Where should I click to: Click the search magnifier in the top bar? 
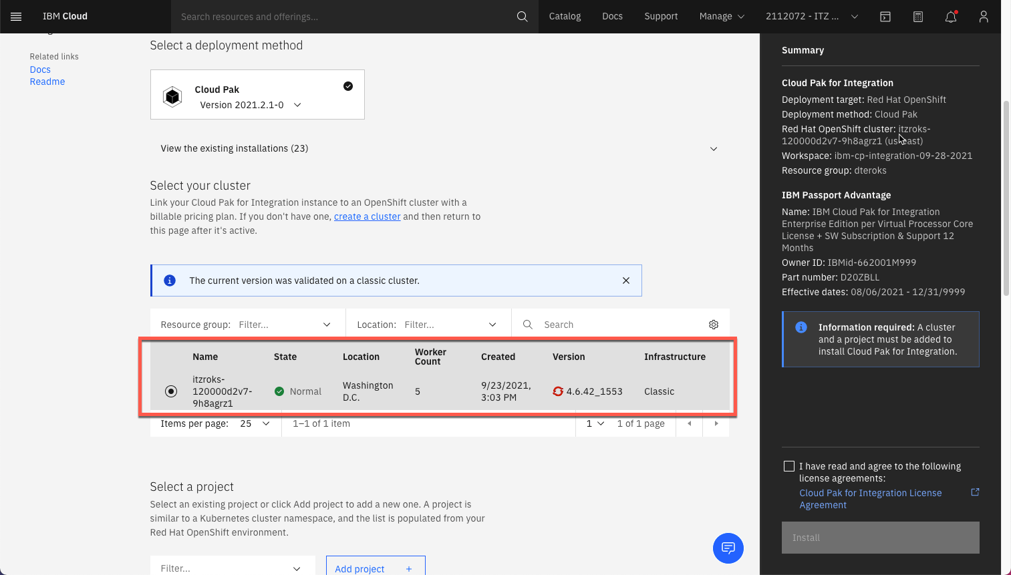pyautogui.click(x=522, y=16)
